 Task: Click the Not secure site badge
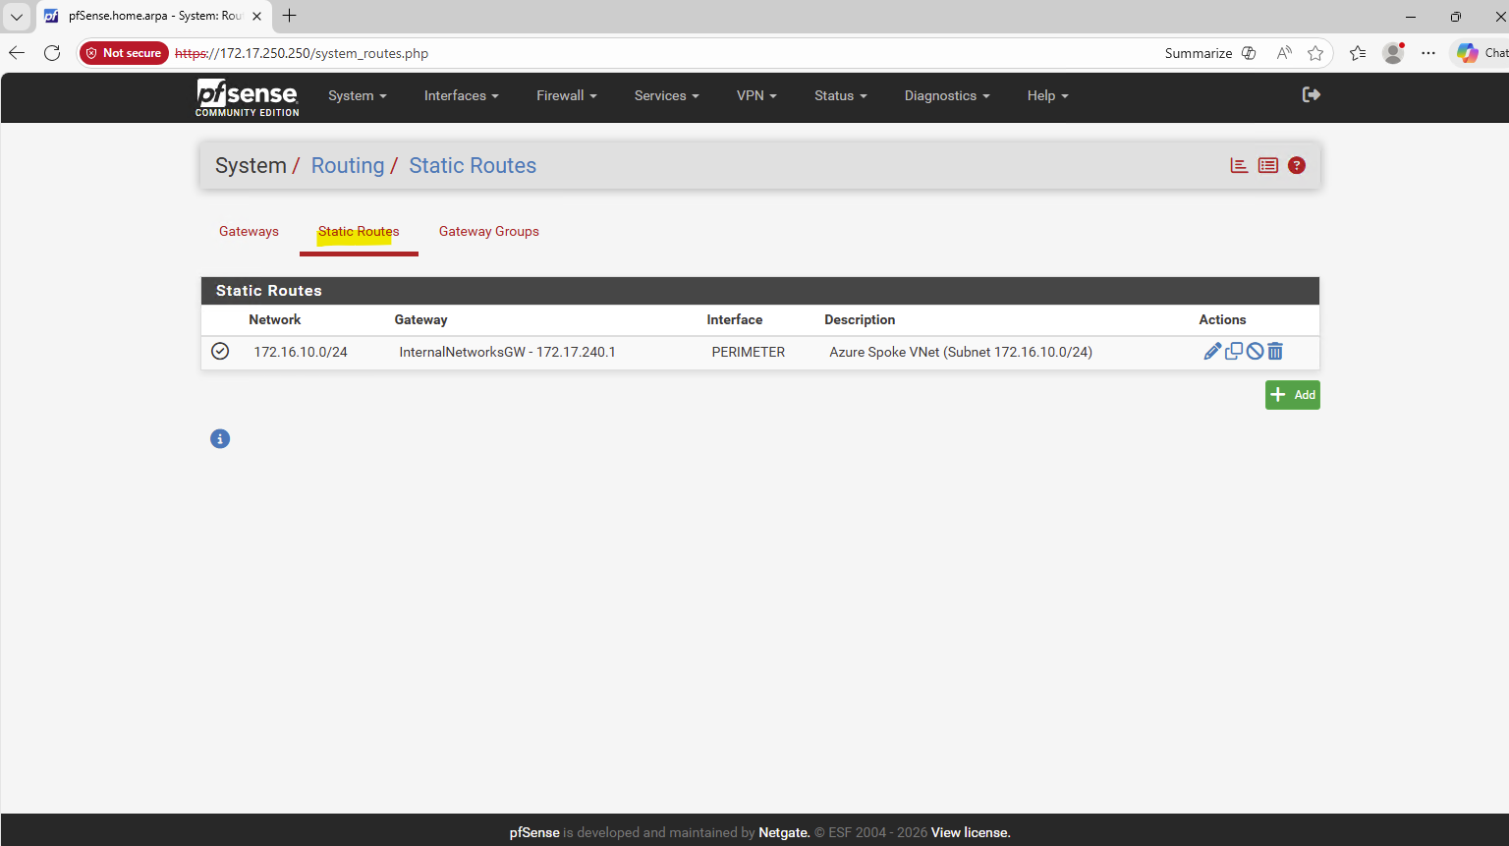[124, 53]
